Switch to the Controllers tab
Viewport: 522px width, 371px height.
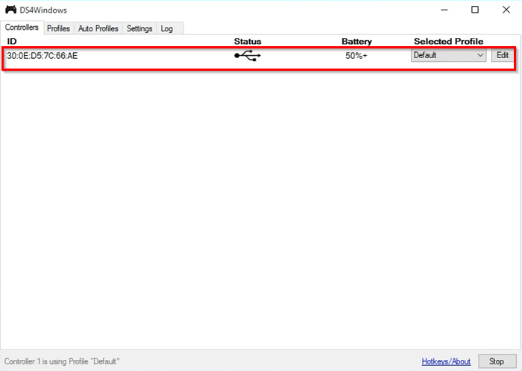click(x=22, y=28)
